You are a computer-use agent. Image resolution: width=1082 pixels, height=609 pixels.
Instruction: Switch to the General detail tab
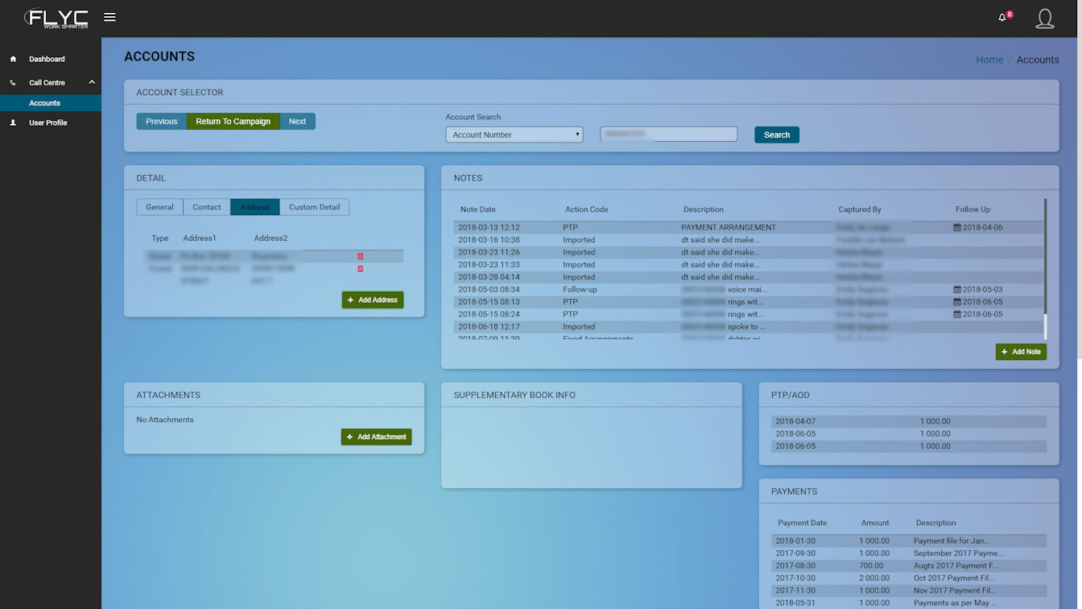pyautogui.click(x=159, y=207)
